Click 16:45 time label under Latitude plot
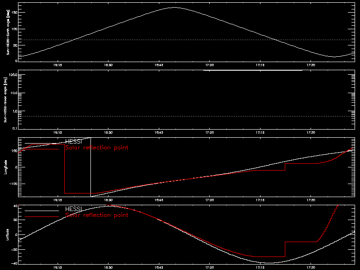Screen dimensions: 360x270 tap(159, 268)
